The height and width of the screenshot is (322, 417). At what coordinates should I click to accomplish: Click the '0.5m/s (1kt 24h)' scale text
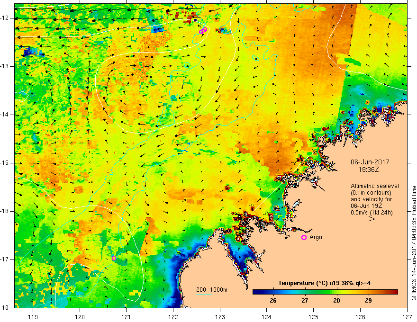pos(372,213)
